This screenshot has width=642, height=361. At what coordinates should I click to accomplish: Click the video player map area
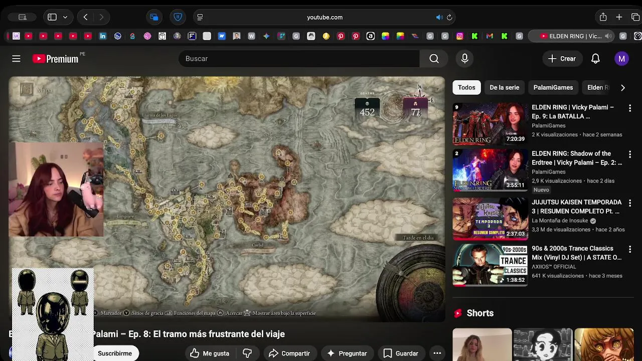[x=227, y=199]
